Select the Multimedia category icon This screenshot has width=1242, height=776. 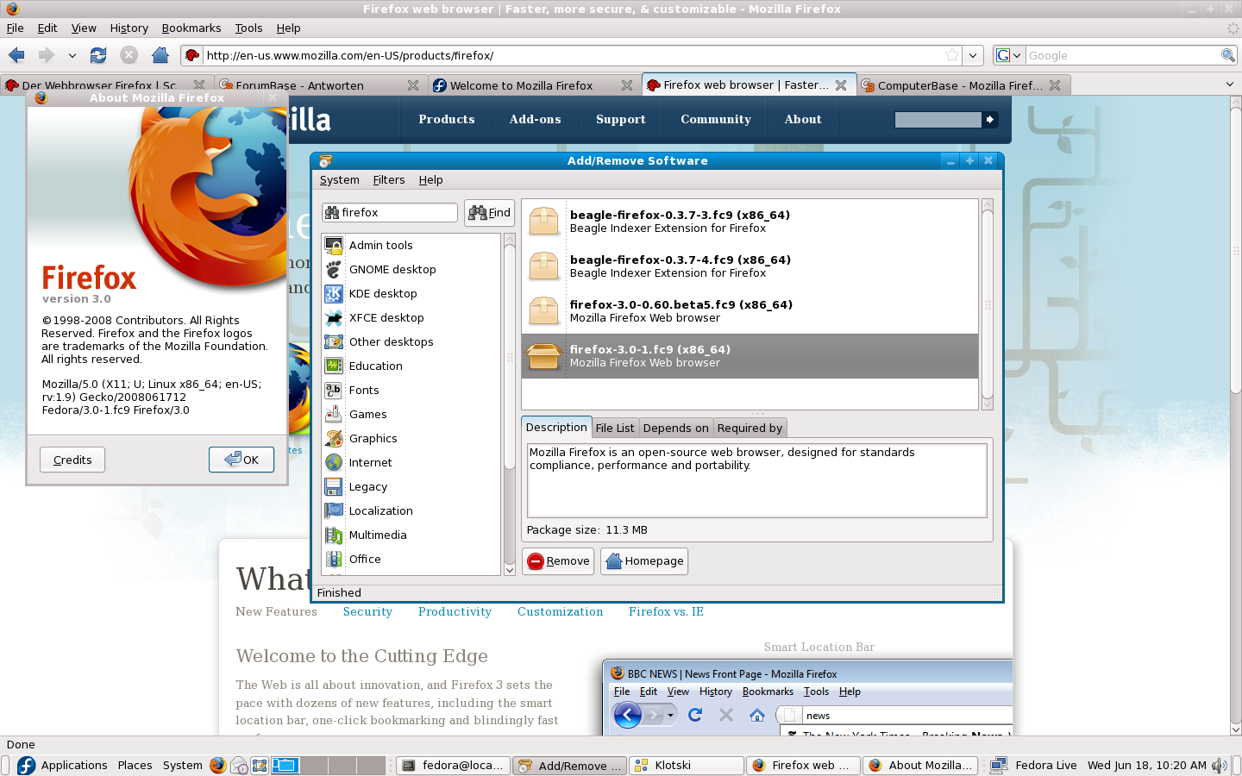pos(334,535)
